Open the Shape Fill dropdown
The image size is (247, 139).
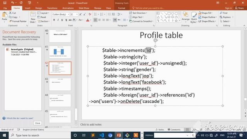click(x=205, y=13)
